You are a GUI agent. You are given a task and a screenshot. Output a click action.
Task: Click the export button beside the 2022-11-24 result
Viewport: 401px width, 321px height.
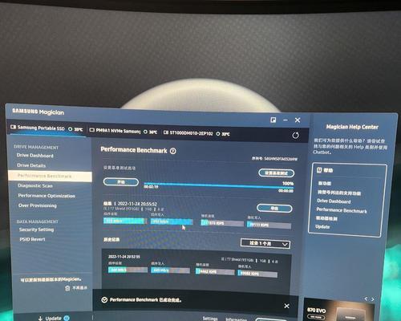pos(274,208)
